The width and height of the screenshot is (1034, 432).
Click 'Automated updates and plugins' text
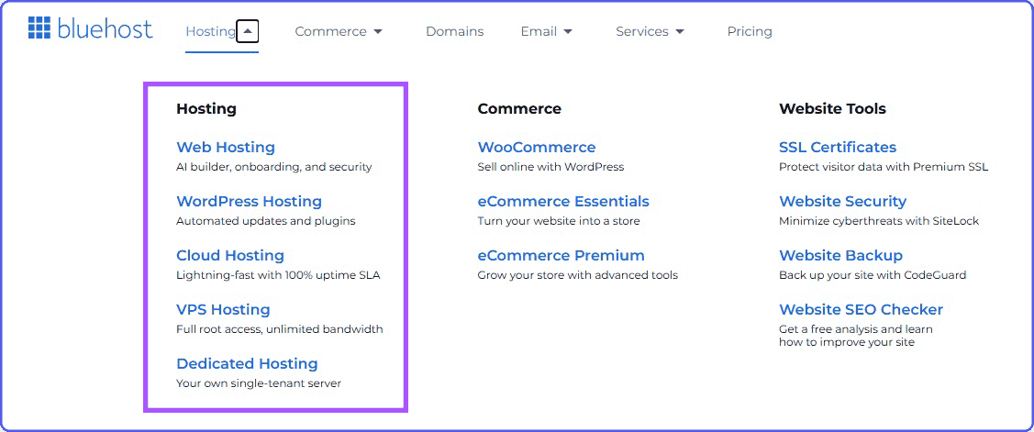pos(266,222)
